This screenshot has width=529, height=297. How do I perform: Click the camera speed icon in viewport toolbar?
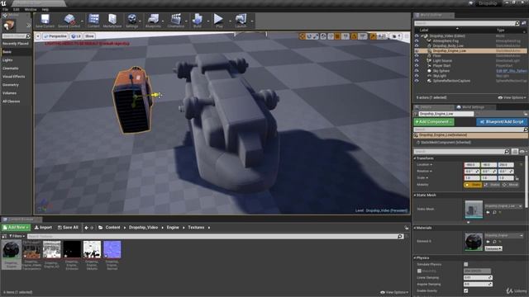coord(394,36)
